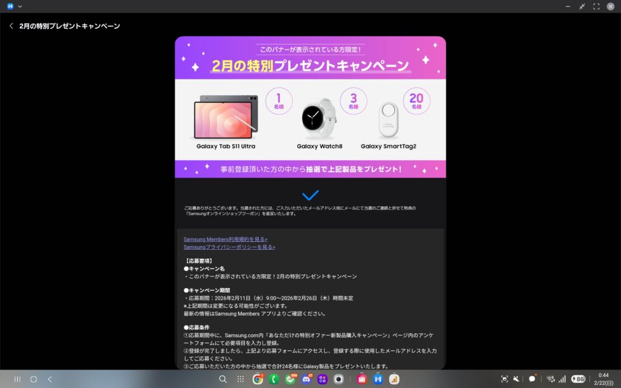Screen dimensions: 621x388
Task: Open the taskbar search magnifier
Action: [x=223, y=379]
